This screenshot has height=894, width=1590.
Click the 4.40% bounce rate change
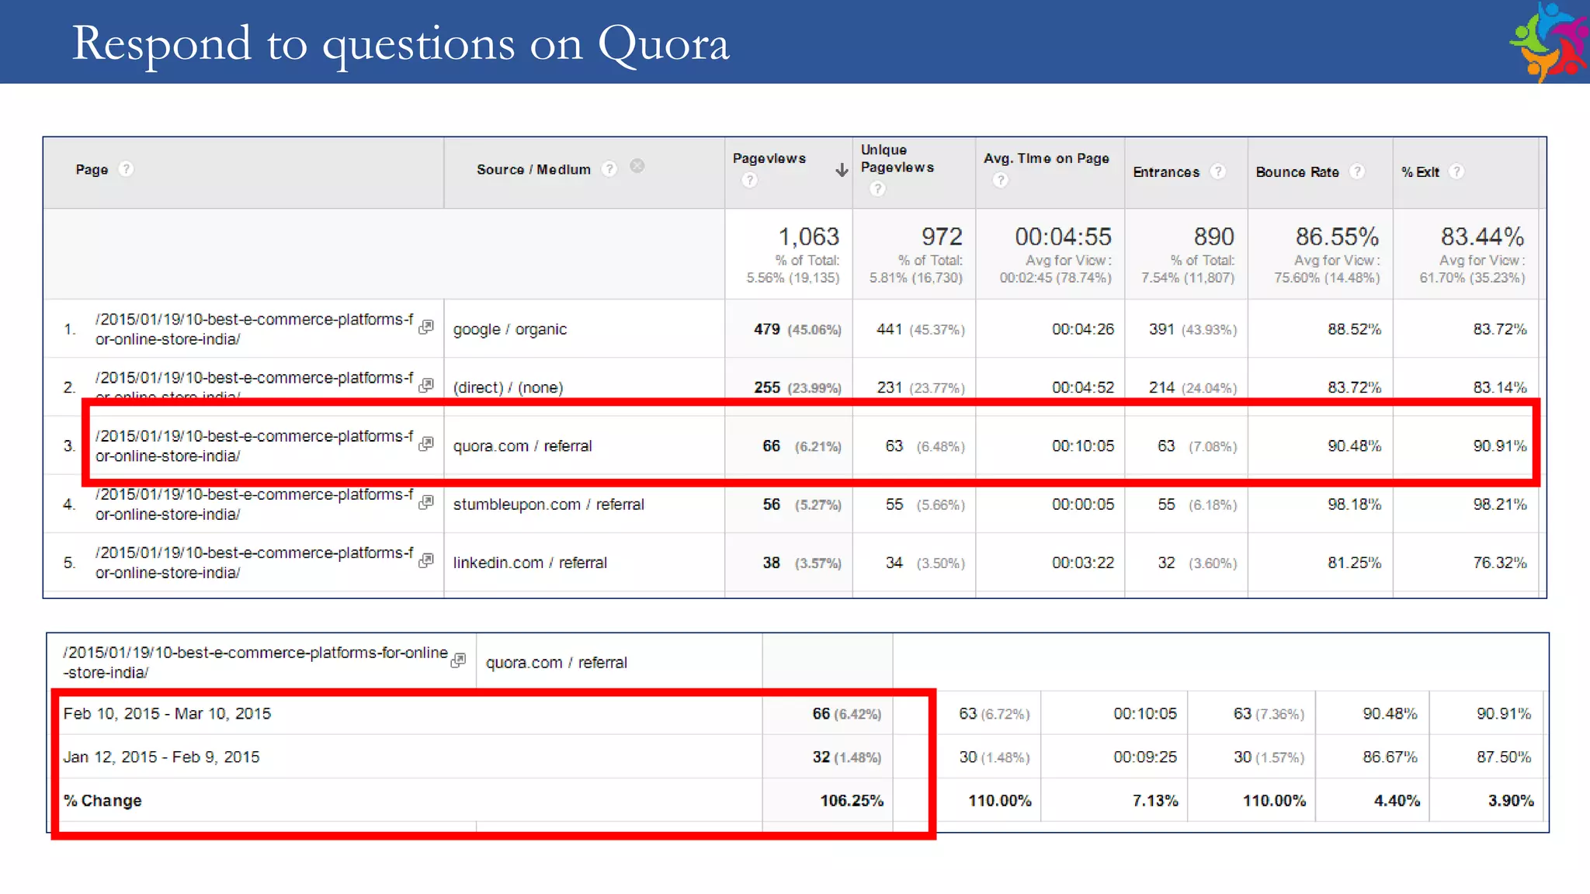click(1397, 801)
